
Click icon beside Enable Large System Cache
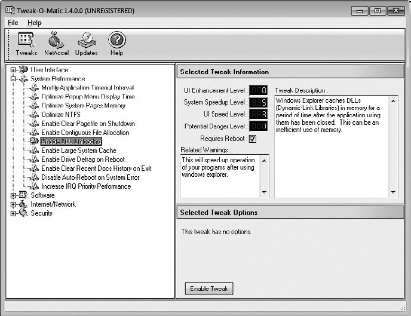(34, 151)
